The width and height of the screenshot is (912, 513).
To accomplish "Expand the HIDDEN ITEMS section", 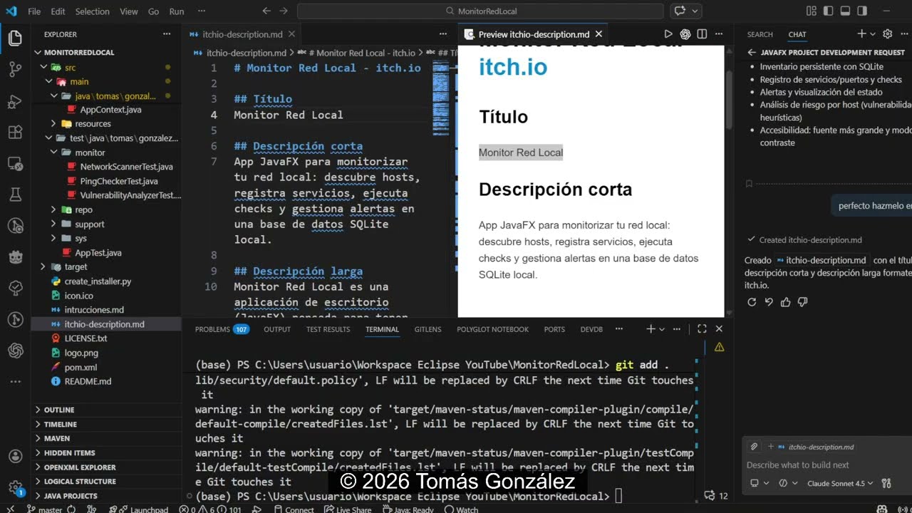I will [105, 452].
